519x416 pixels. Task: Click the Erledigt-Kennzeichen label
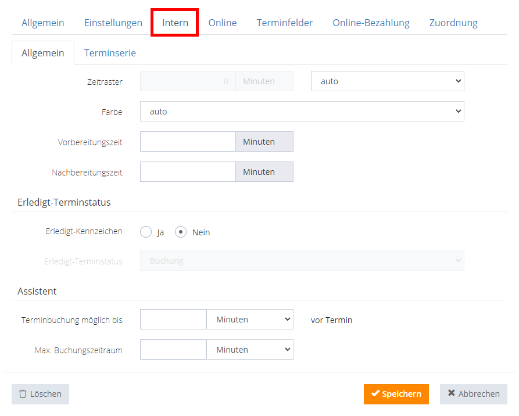(84, 231)
